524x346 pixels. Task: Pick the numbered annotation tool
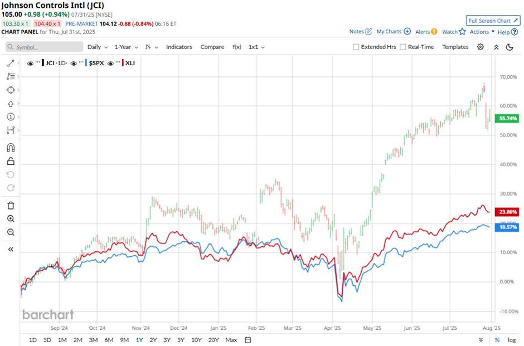pyautogui.click(x=11, y=116)
